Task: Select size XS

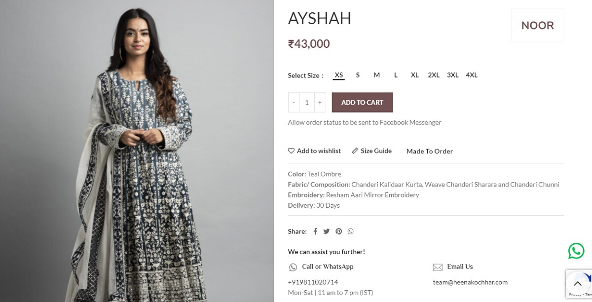Action: 339,75
